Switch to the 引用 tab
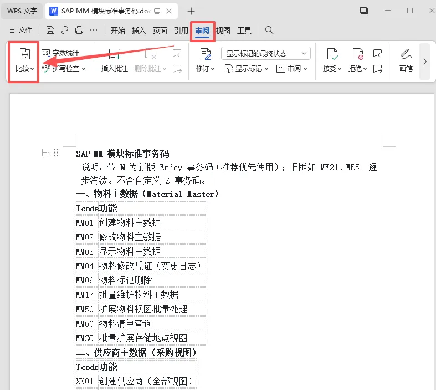The height and width of the screenshot is (390, 436). coord(181,30)
